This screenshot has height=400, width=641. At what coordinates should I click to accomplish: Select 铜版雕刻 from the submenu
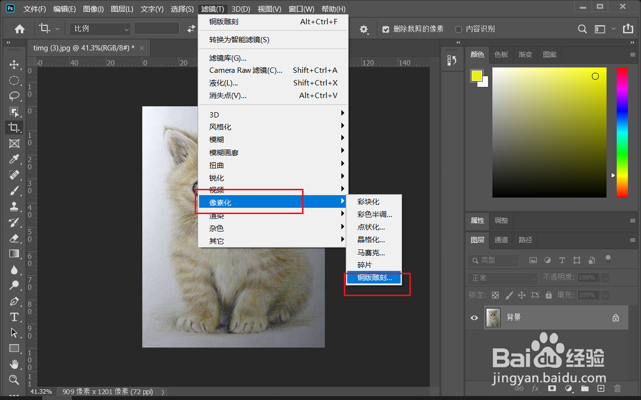(x=374, y=278)
